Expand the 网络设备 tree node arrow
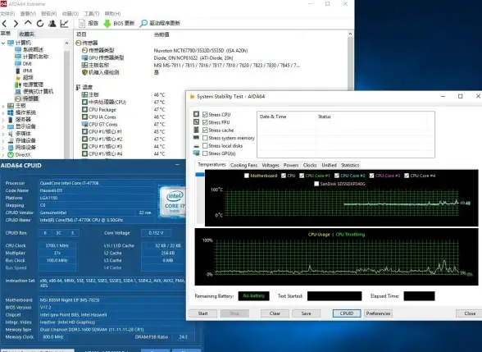The height and width of the screenshot is (352, 482). tap(3, 148)
